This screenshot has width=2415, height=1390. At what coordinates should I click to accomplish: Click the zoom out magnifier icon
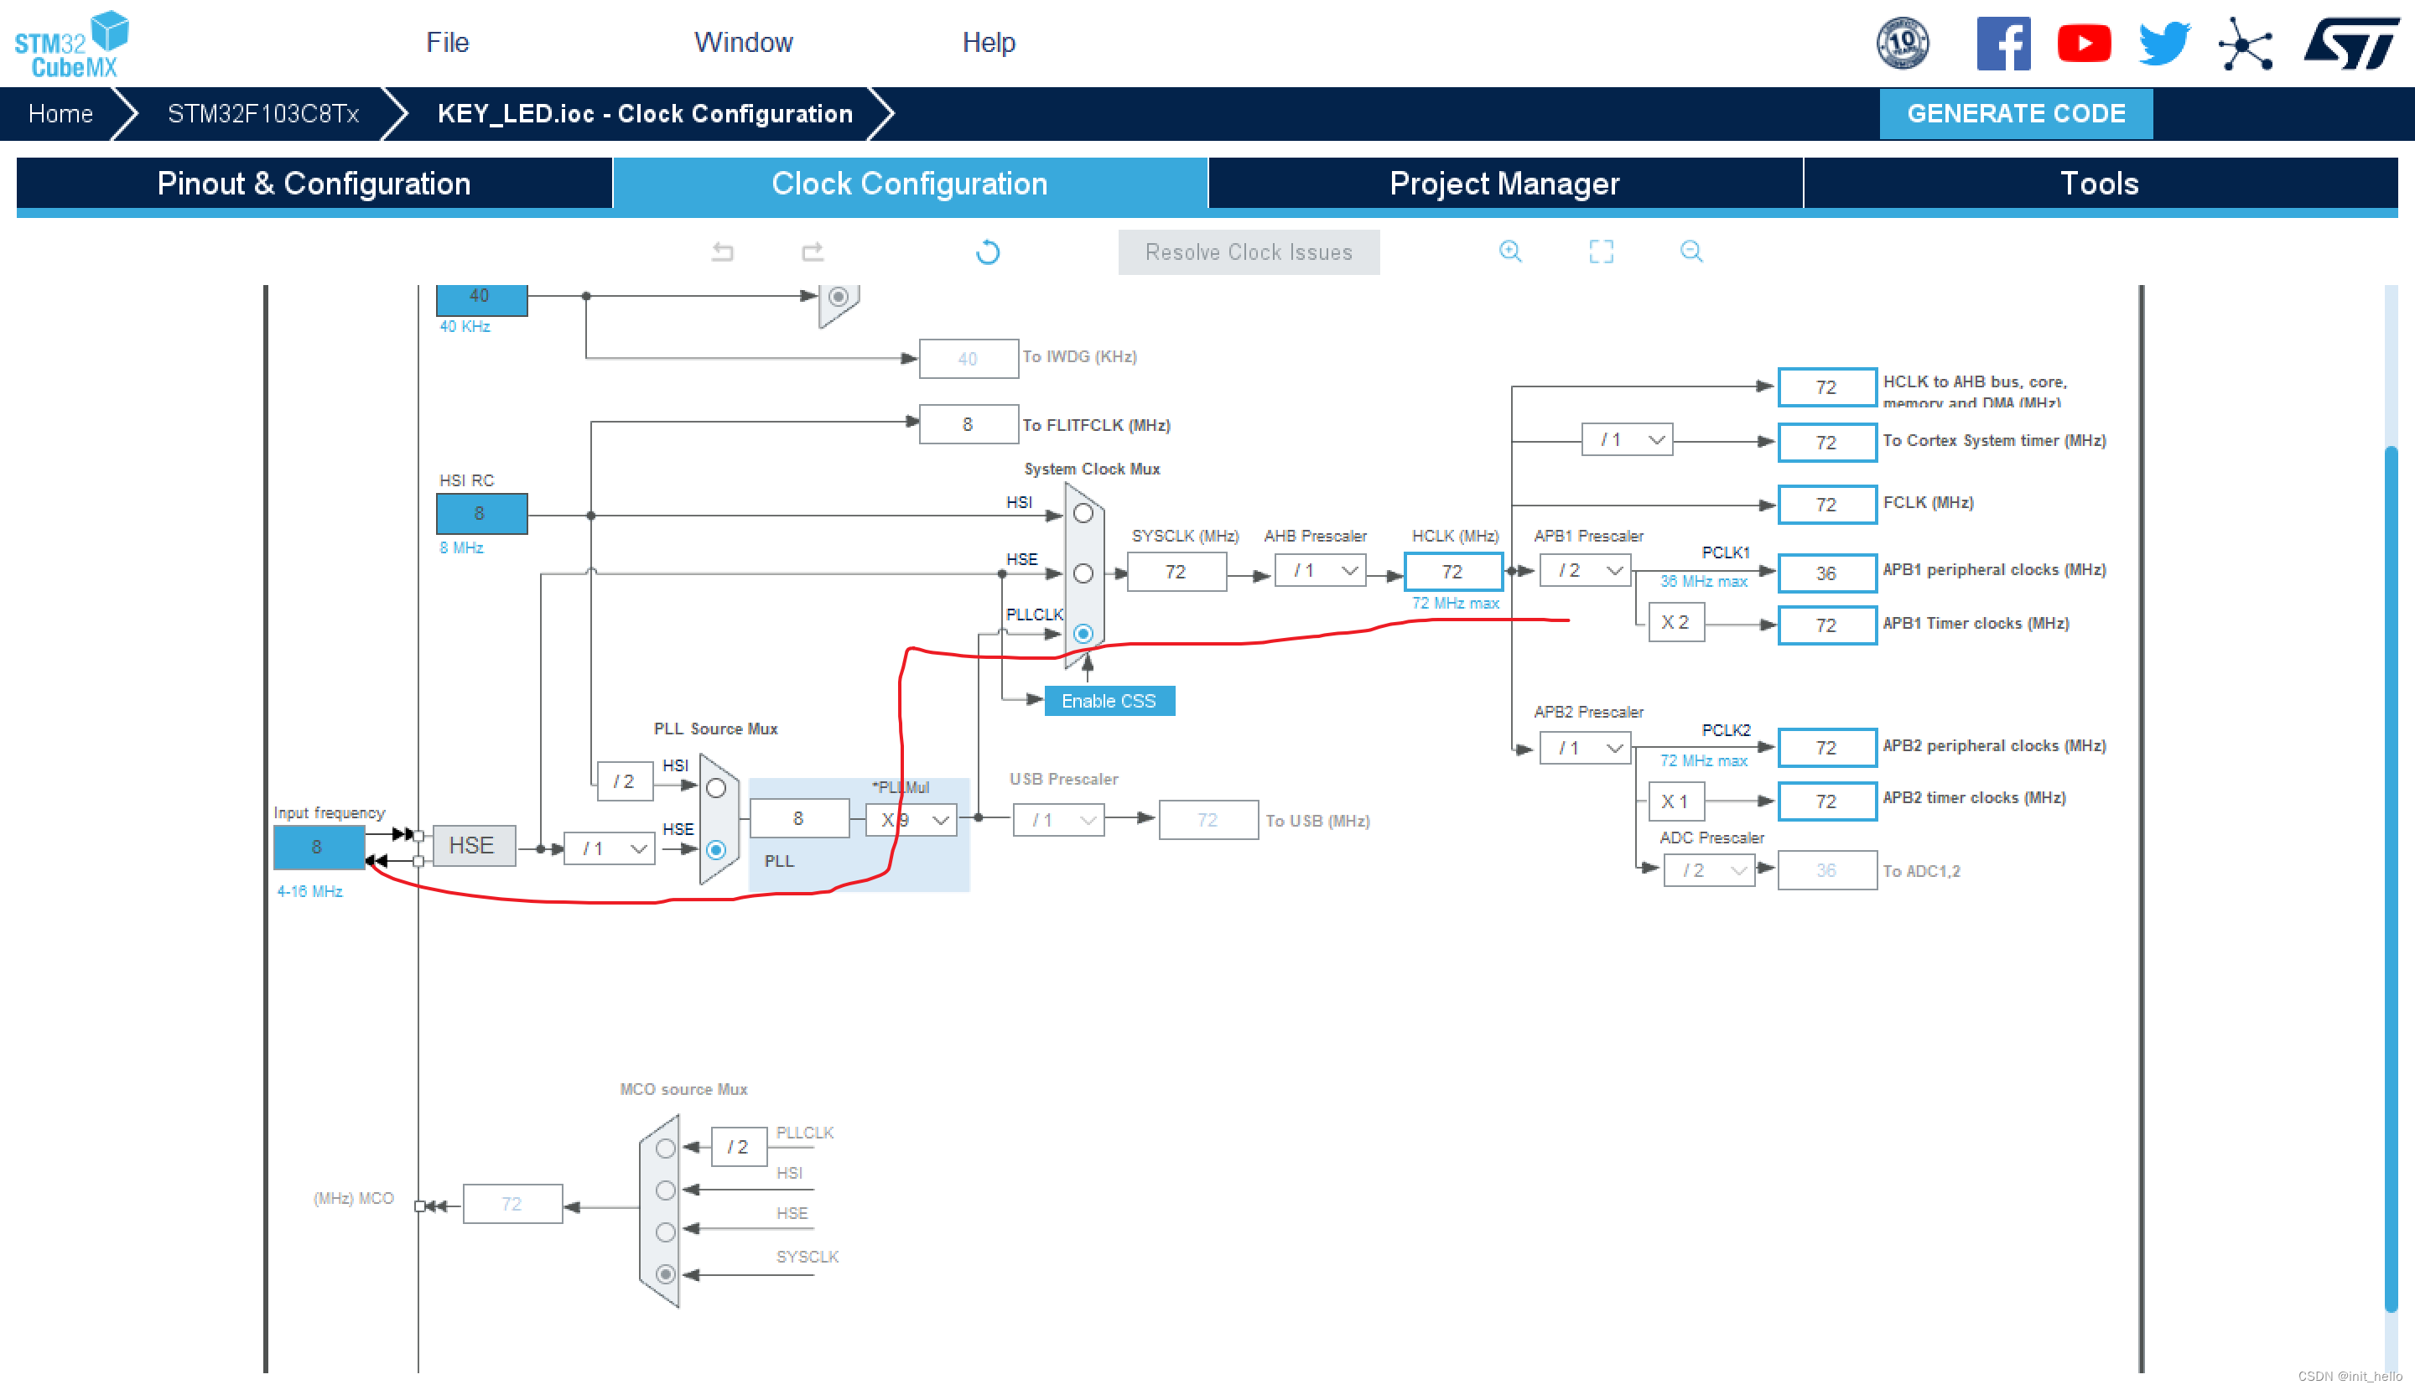tap(1690, 251)
